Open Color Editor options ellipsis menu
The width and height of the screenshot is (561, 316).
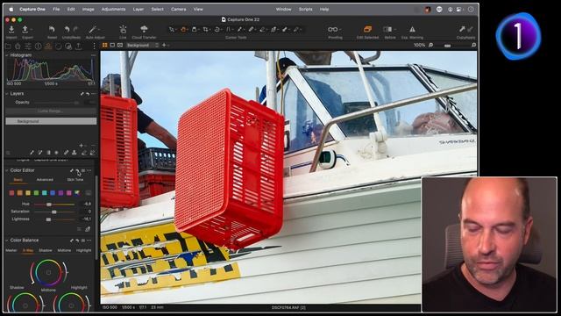click(89, 170)
